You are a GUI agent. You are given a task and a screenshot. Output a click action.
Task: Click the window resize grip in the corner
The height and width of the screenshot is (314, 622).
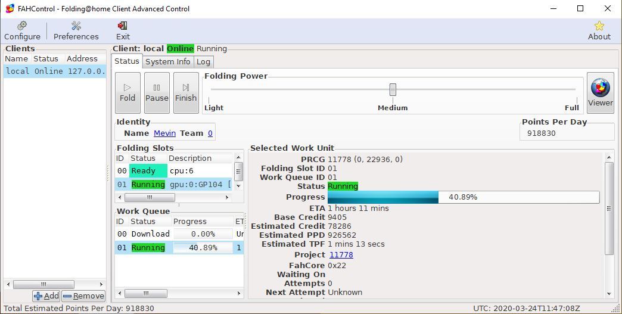click(616, 309)
